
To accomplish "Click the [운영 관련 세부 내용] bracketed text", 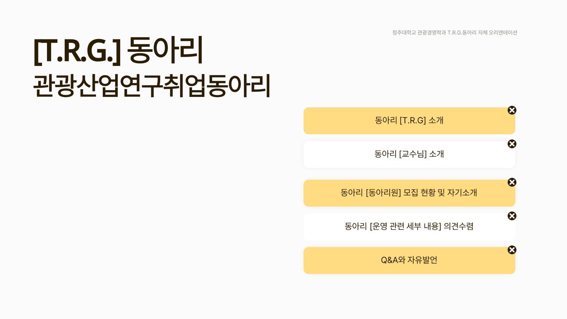I will click(406, 226).
